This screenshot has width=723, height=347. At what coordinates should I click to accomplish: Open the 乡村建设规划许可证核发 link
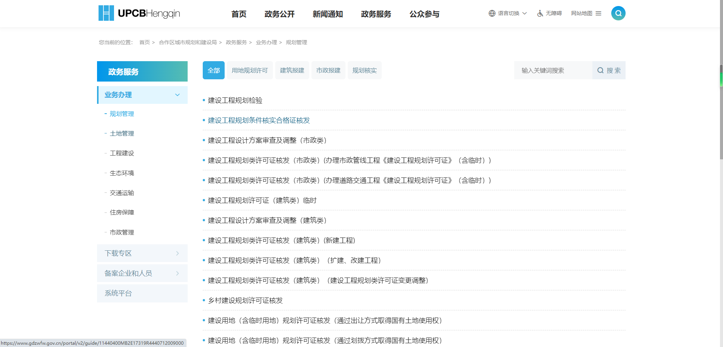(x=245, y=301)
